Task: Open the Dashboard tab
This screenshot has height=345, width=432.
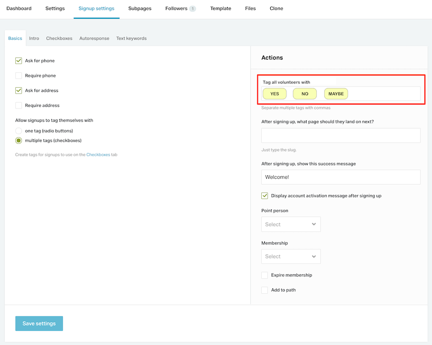Action: (x=19, y=8)
